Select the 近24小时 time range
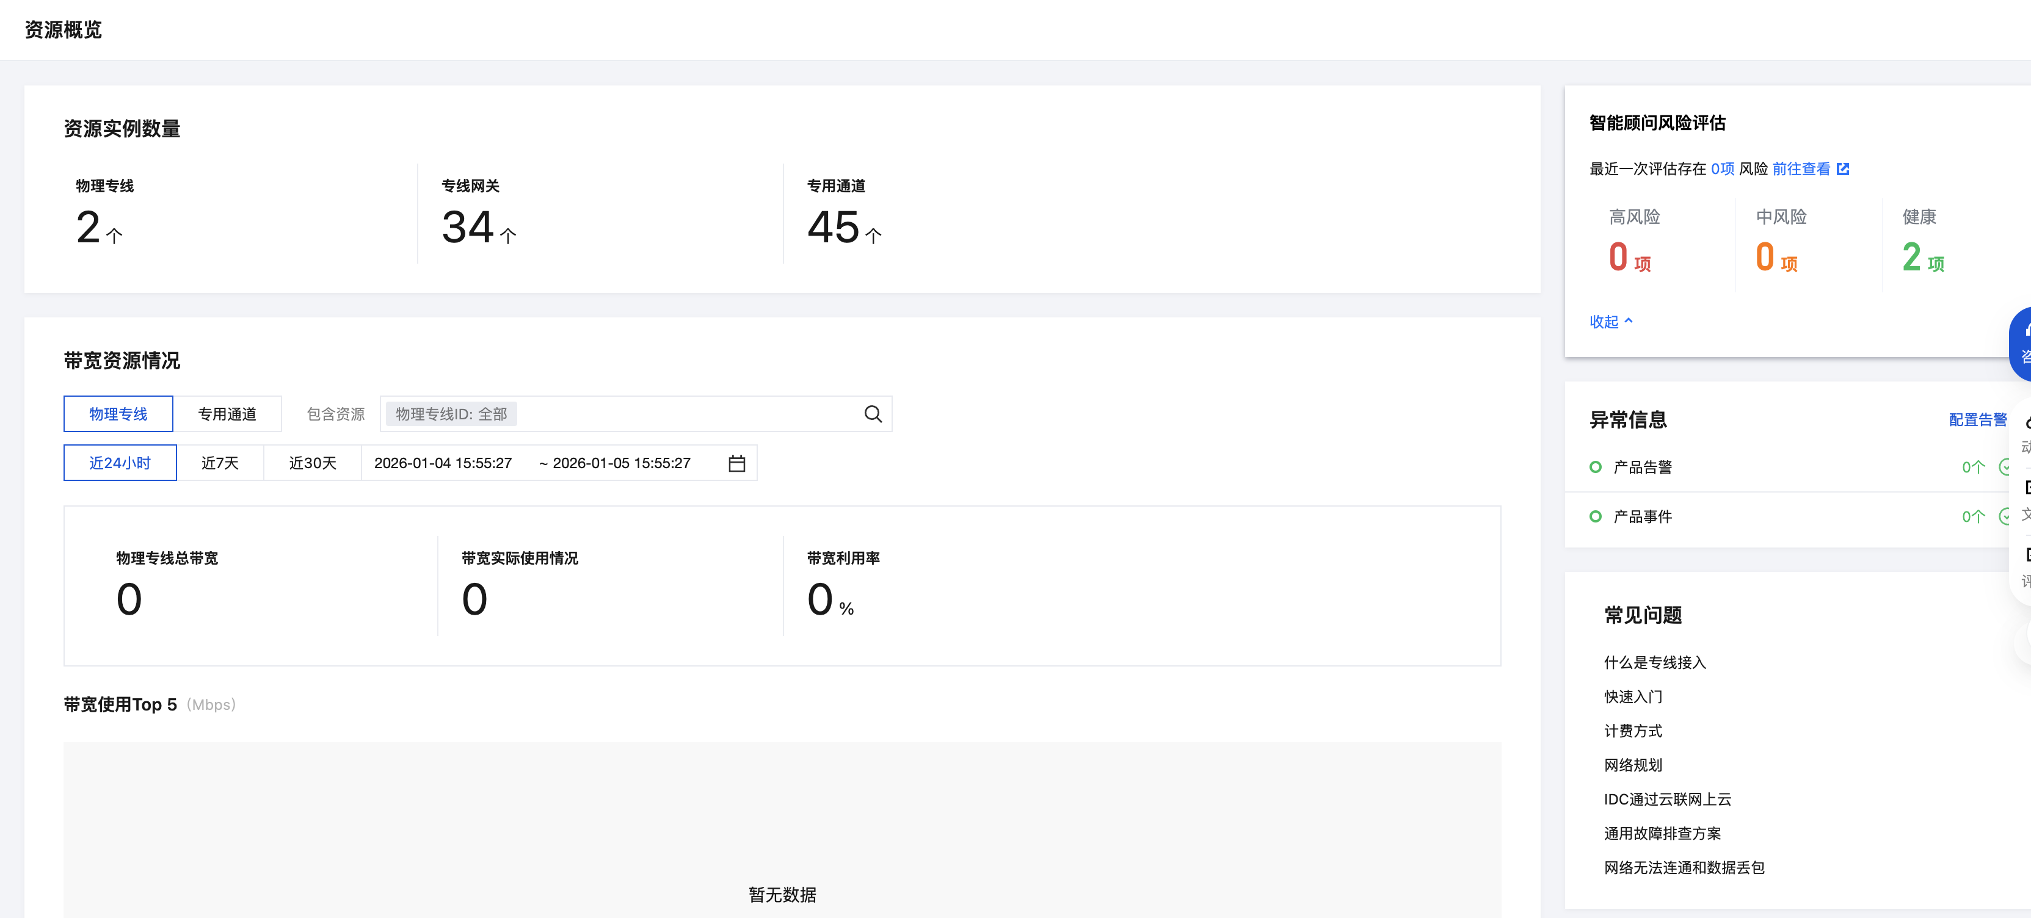Screen dimensions: 2031x918 pos(120,463)
